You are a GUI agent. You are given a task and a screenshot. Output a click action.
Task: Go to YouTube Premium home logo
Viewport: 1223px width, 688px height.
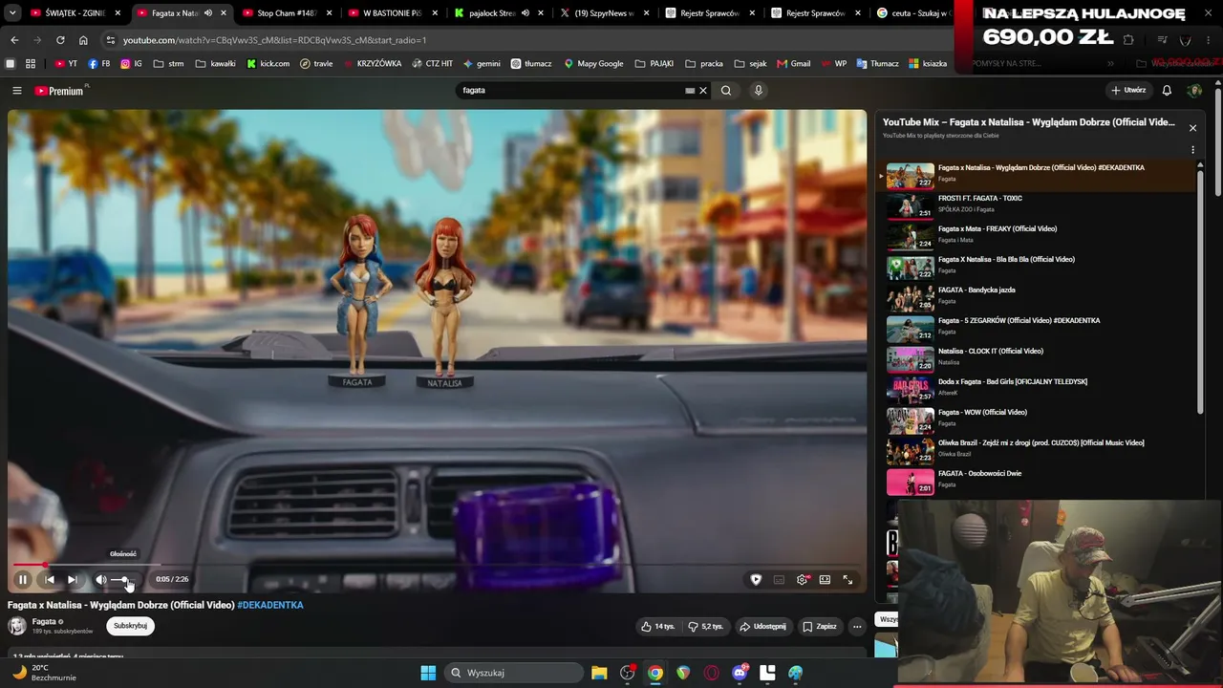click(59, 91)
